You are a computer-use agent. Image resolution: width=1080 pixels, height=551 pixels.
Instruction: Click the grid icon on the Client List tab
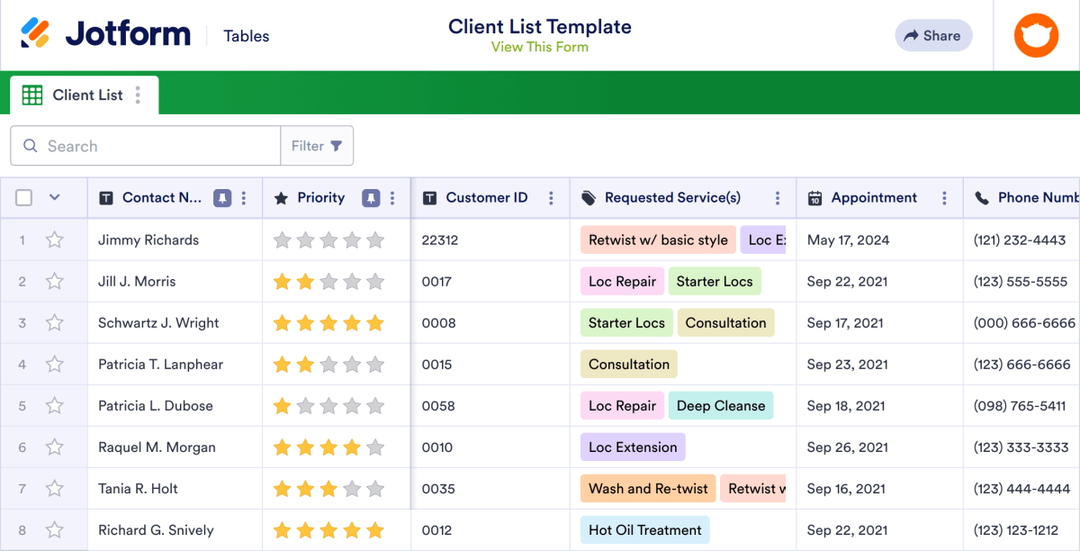coord(31,95)
